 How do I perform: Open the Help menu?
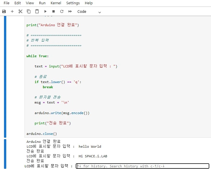(x=89, y=3)
